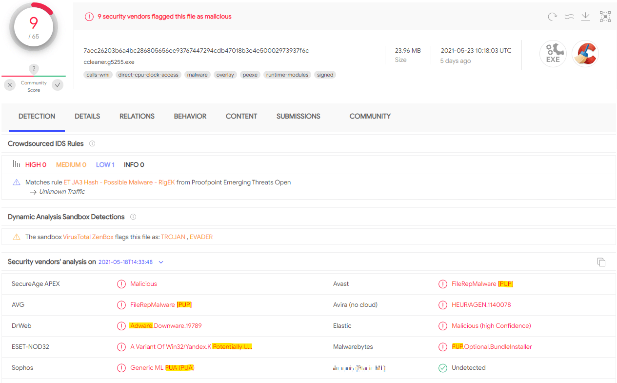Open the COMMUNITY tab
This screenshot has width=617, height=383.
pyautogui.click(x=370, y=116)
